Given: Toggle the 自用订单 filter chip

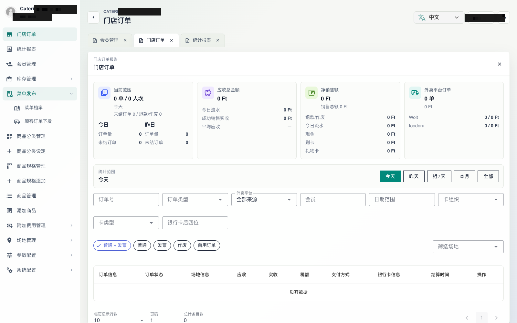Looking at the screenshot, I should 207,245.
